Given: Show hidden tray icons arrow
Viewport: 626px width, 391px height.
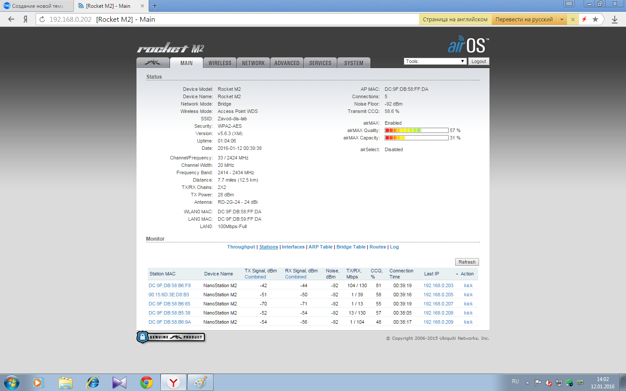Looking at the screenshot, I should [527, 383].
